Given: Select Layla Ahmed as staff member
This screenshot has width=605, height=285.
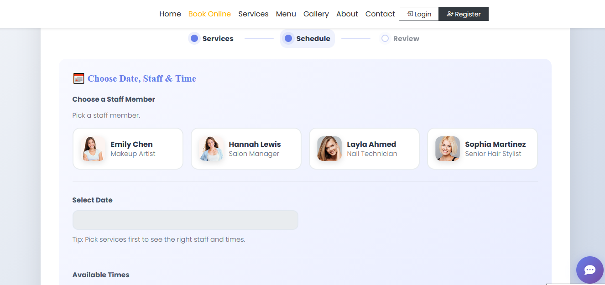Looking at the screenshot, I should coord(364,148).
